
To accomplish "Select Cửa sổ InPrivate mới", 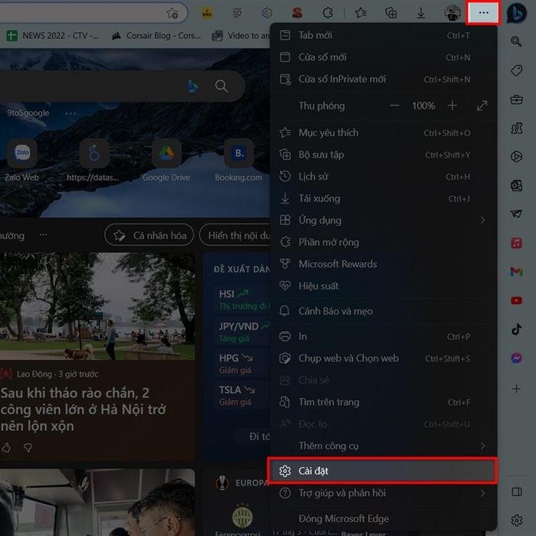I will (x=383, y=80).
